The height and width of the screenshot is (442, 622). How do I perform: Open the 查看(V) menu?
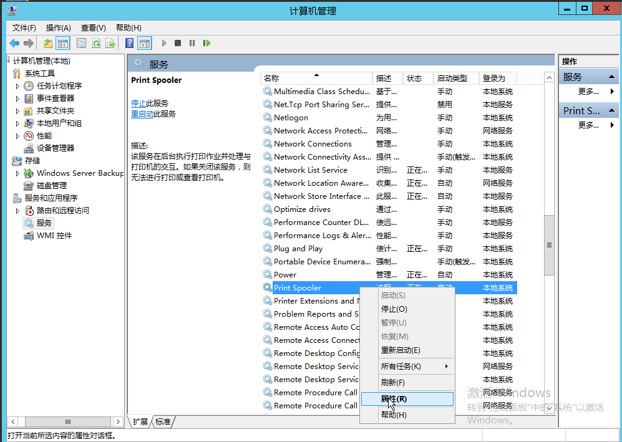94,28
